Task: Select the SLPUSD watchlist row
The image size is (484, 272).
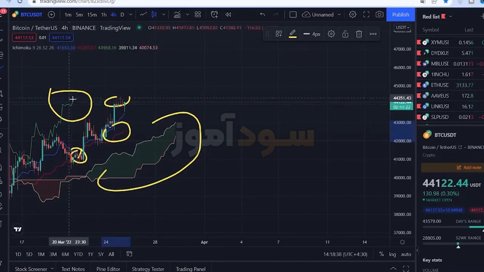Action: pos(450,117)
